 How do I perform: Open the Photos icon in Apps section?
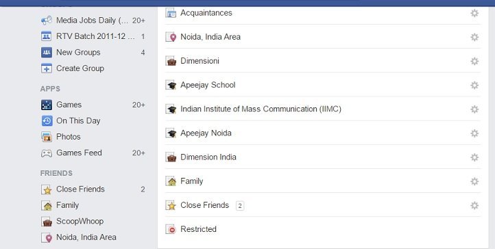click(47, 137)
